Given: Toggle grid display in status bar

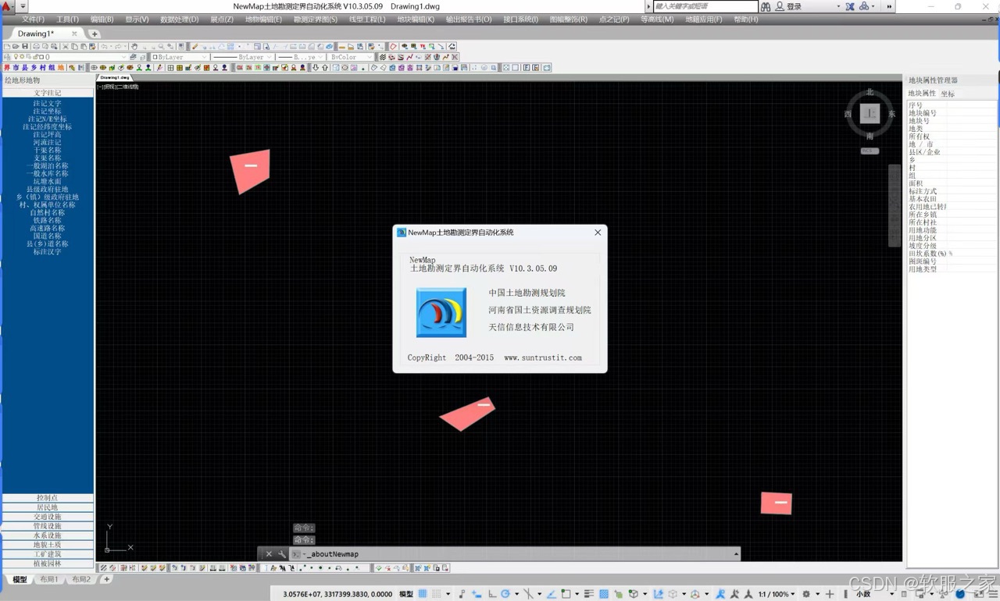Looking at the screenshot, I should pyautogui.click(x=423, y=594).
